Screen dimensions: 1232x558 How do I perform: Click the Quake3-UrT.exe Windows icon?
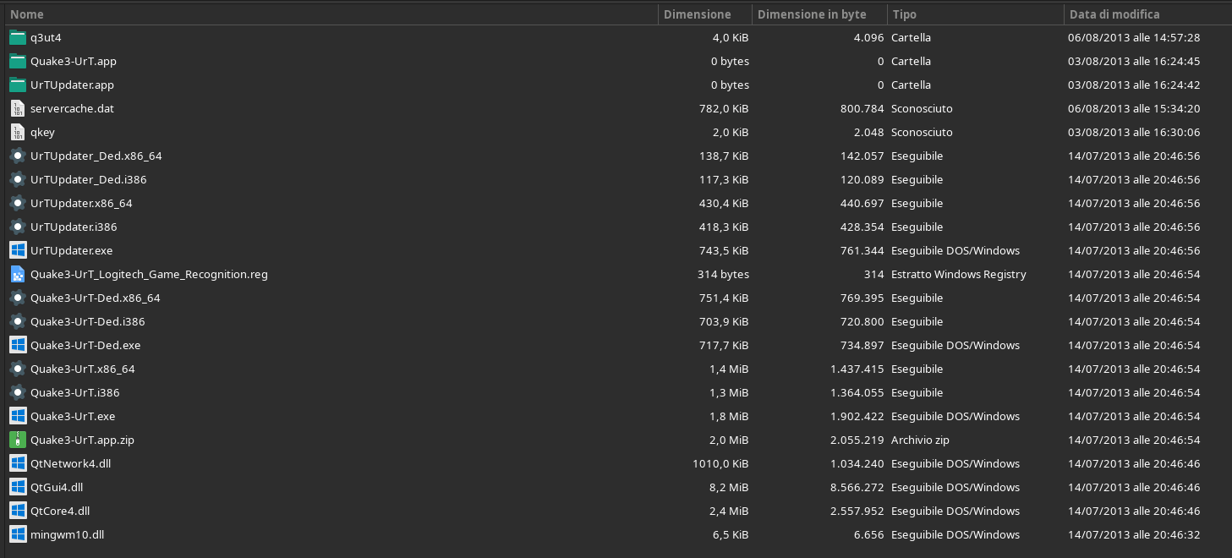click(x=18, y=416)
